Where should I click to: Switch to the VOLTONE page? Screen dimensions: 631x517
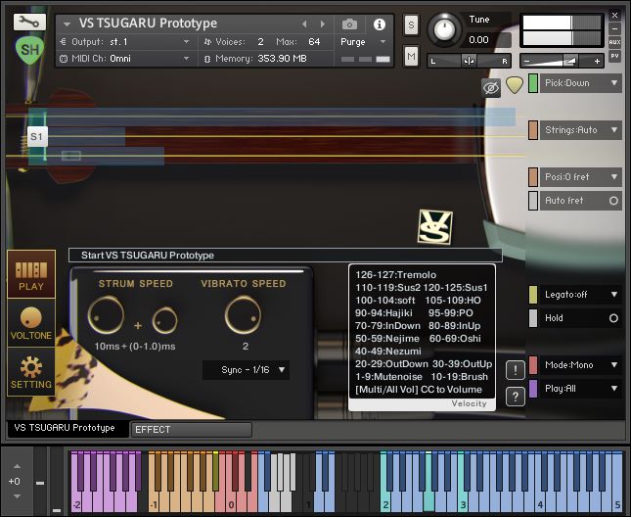[31, 323]
